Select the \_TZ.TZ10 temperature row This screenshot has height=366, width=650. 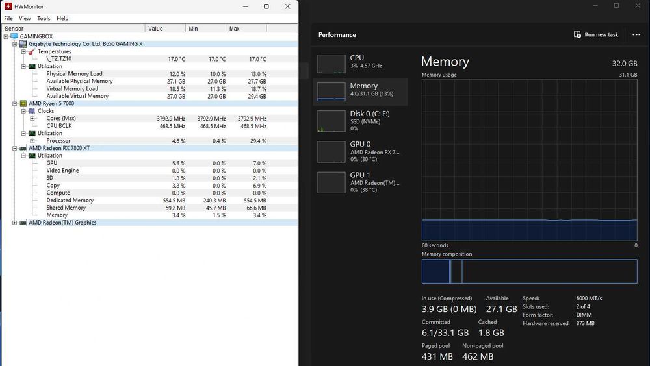click(x=150, y=59)
